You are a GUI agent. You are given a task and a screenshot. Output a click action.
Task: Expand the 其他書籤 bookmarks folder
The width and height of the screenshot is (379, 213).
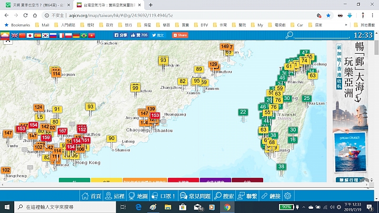pyautogui.click(x=364, y=25)
